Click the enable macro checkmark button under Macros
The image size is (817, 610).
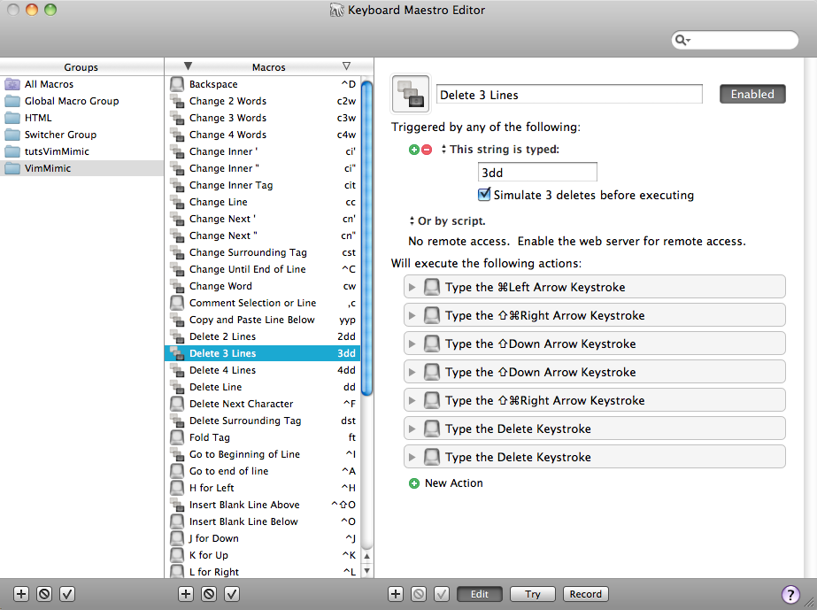(x=232, y=594)
